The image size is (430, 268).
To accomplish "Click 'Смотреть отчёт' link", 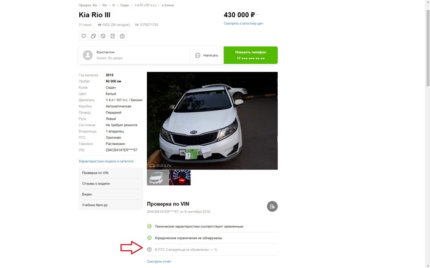I will click(x=159, y=261).
